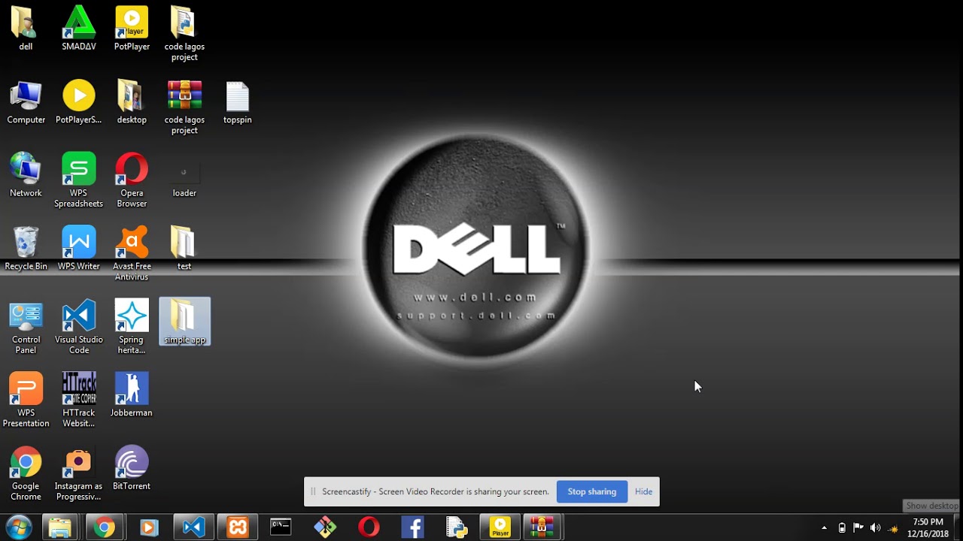Open PotPlayer taskbar icon

pyautogui.click(x=500, y=527)
